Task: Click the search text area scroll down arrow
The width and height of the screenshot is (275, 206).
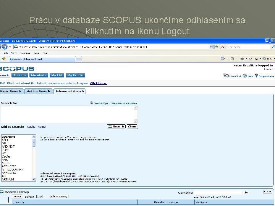Action: click(x=135, y=121)
